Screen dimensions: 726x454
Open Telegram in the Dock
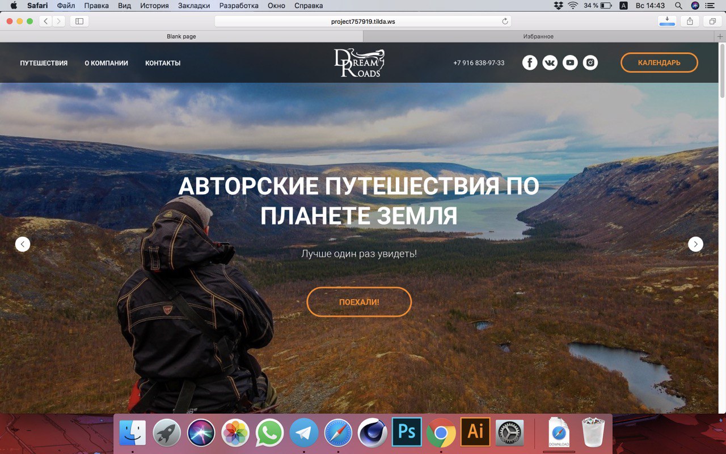point(304,433)
